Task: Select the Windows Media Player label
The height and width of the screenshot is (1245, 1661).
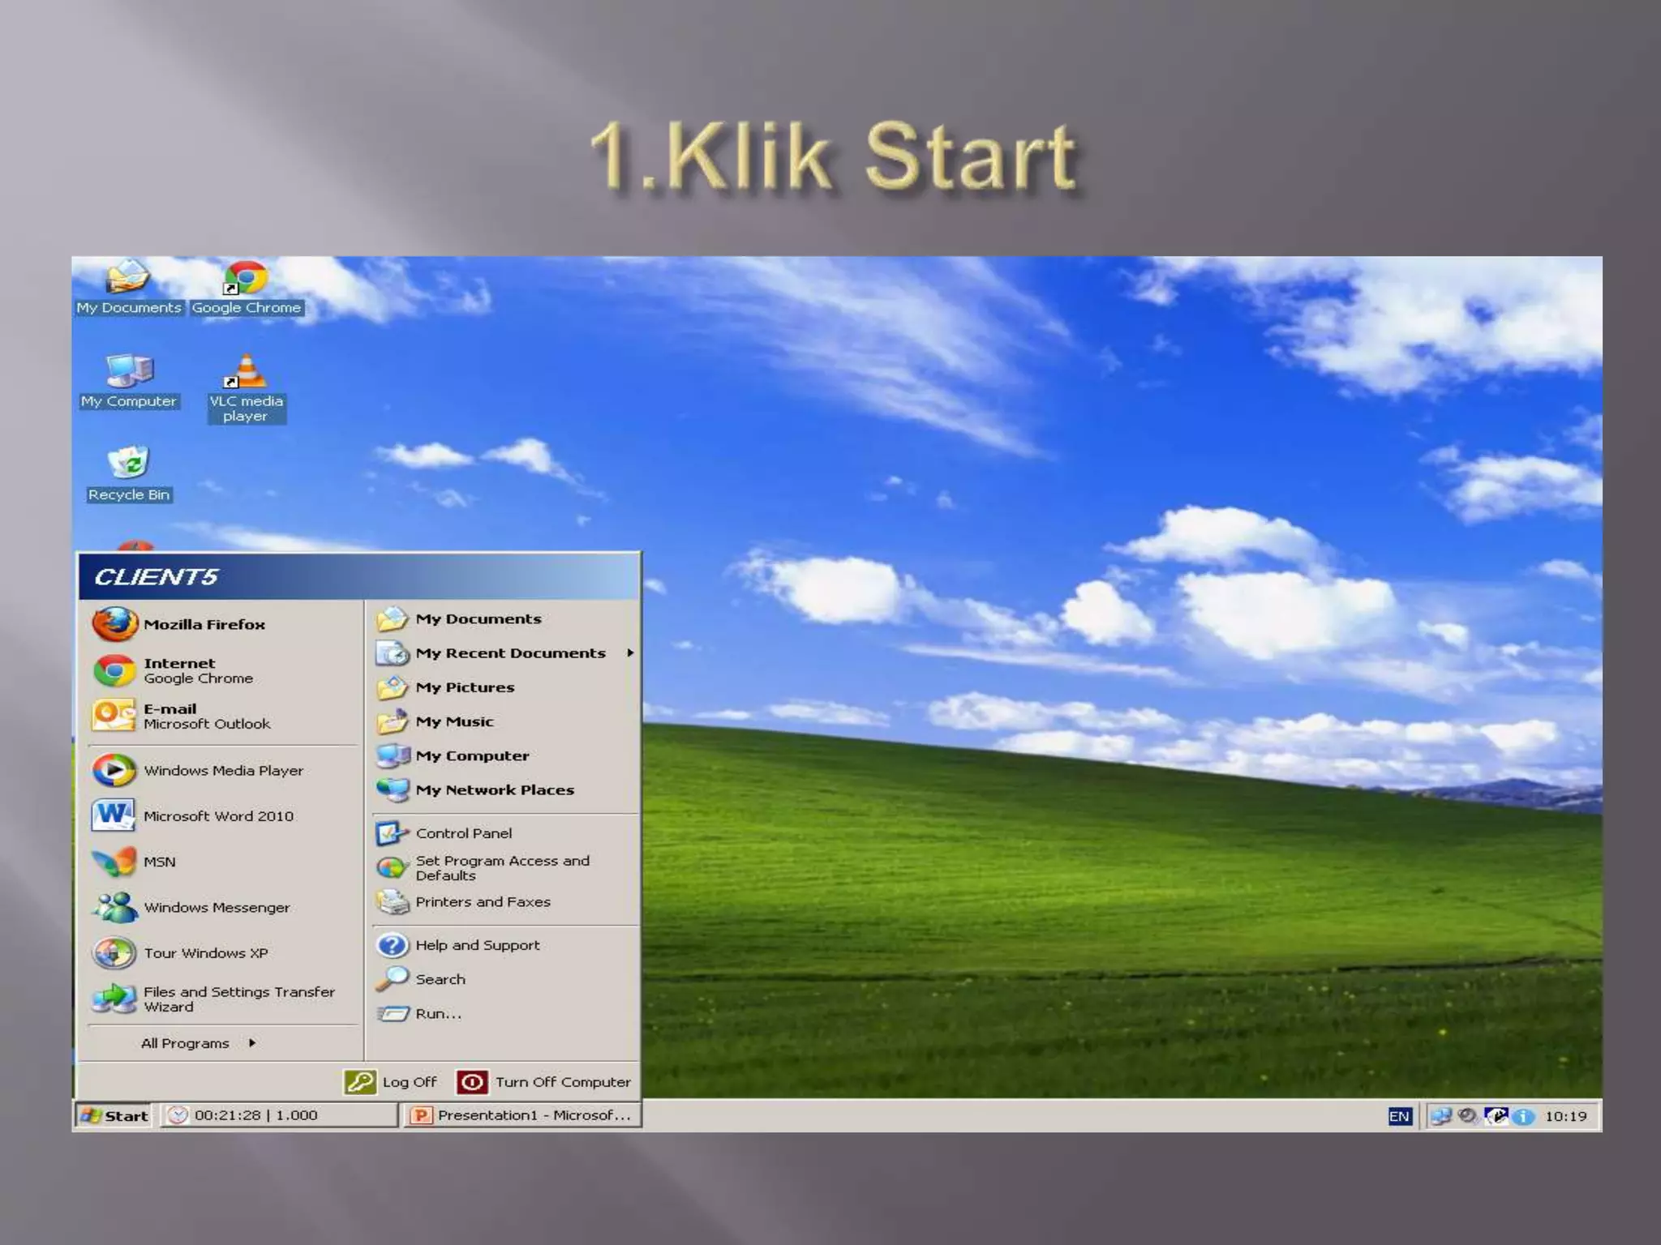Action: (223, 771)
